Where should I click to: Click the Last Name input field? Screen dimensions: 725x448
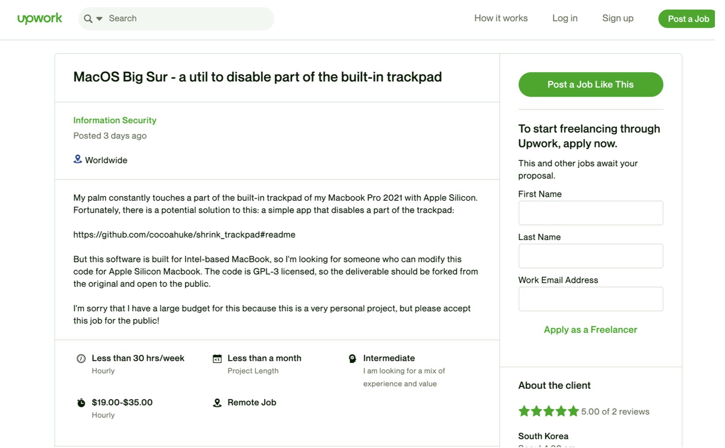coord(590,256)
